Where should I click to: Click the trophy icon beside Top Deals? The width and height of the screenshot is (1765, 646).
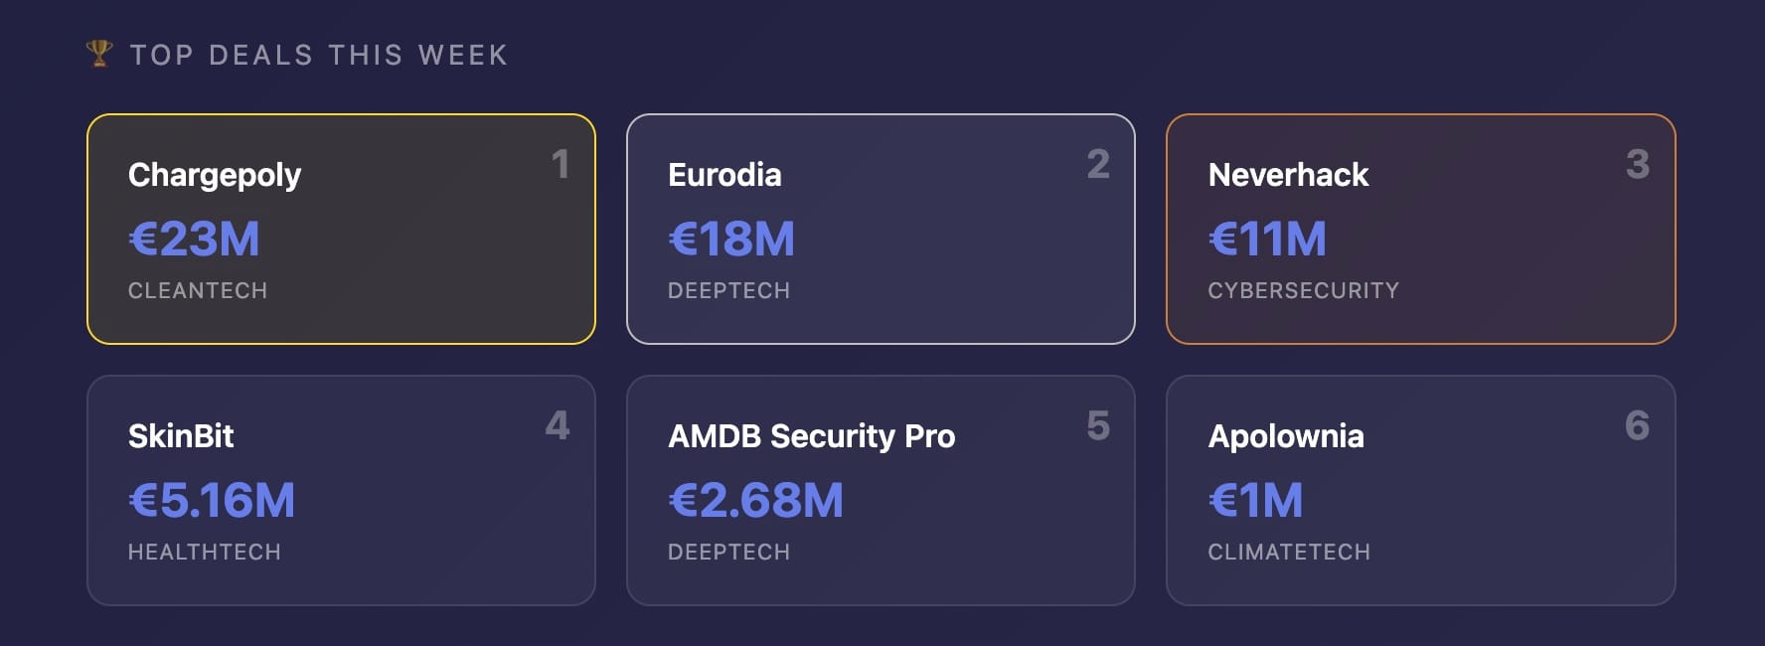(99, 54)
